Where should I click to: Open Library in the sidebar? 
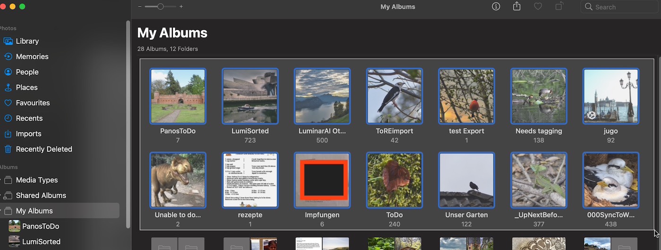point(27,41)
